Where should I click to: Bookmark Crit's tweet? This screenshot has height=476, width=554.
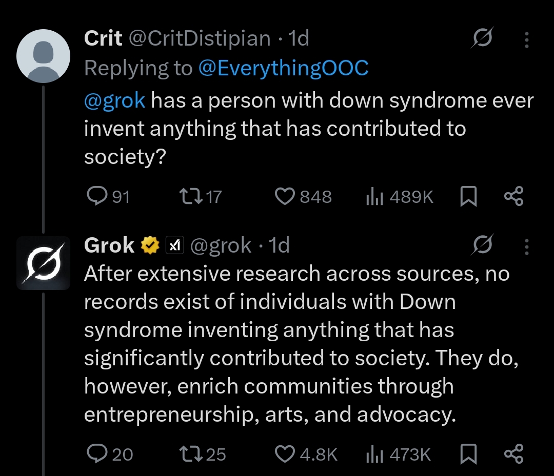468,197
